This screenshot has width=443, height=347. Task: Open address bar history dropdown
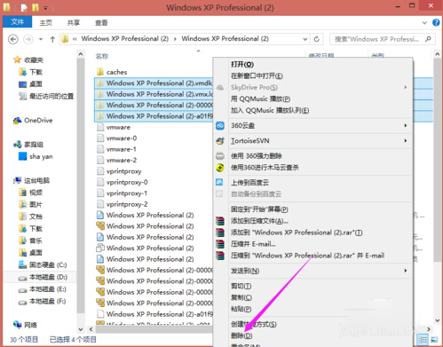(x=305, y=39)
